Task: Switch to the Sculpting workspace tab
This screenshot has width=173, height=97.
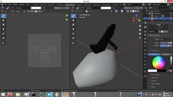Action: tap(51, 5)
